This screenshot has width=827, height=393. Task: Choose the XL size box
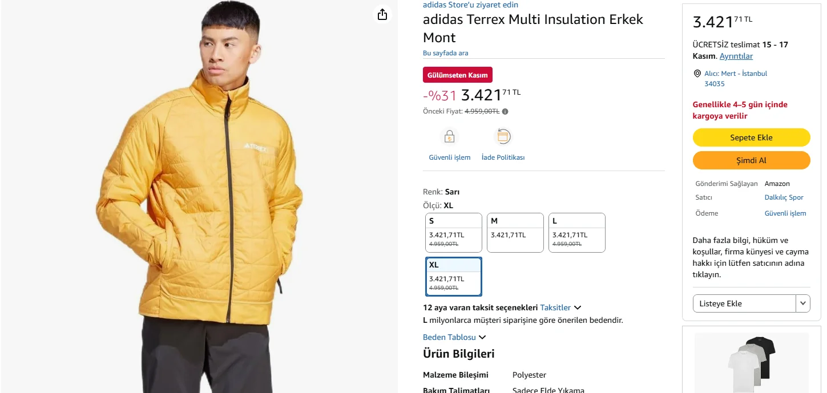click(454, 277)
